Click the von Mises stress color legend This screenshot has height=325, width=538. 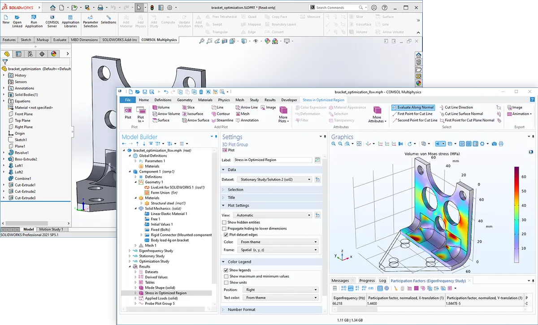tap(516, 214)
